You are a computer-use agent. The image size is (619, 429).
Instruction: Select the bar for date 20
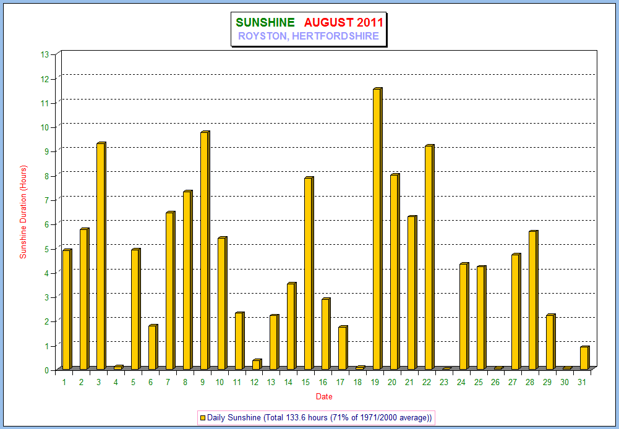(x=395, y=271)
